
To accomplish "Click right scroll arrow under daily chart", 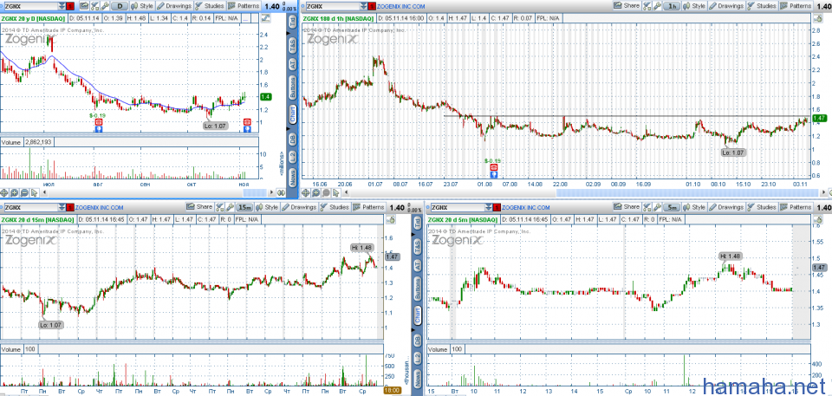I will [271, 192].
